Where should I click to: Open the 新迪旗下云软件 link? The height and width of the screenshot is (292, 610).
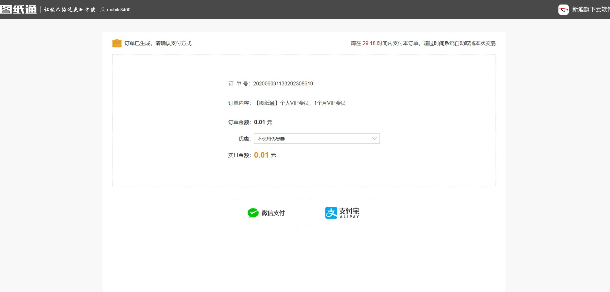[x=591, y=10]
